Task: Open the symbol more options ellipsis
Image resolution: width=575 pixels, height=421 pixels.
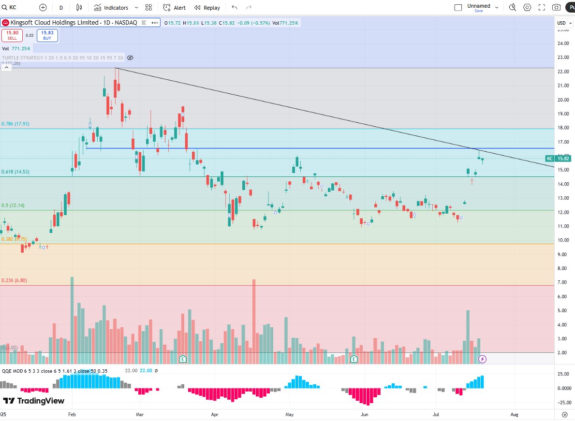Action: pos(155,23)
